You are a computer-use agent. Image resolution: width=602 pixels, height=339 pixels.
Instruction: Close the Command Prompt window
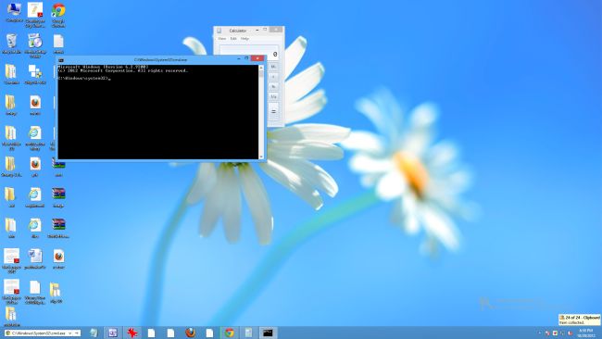257,58
